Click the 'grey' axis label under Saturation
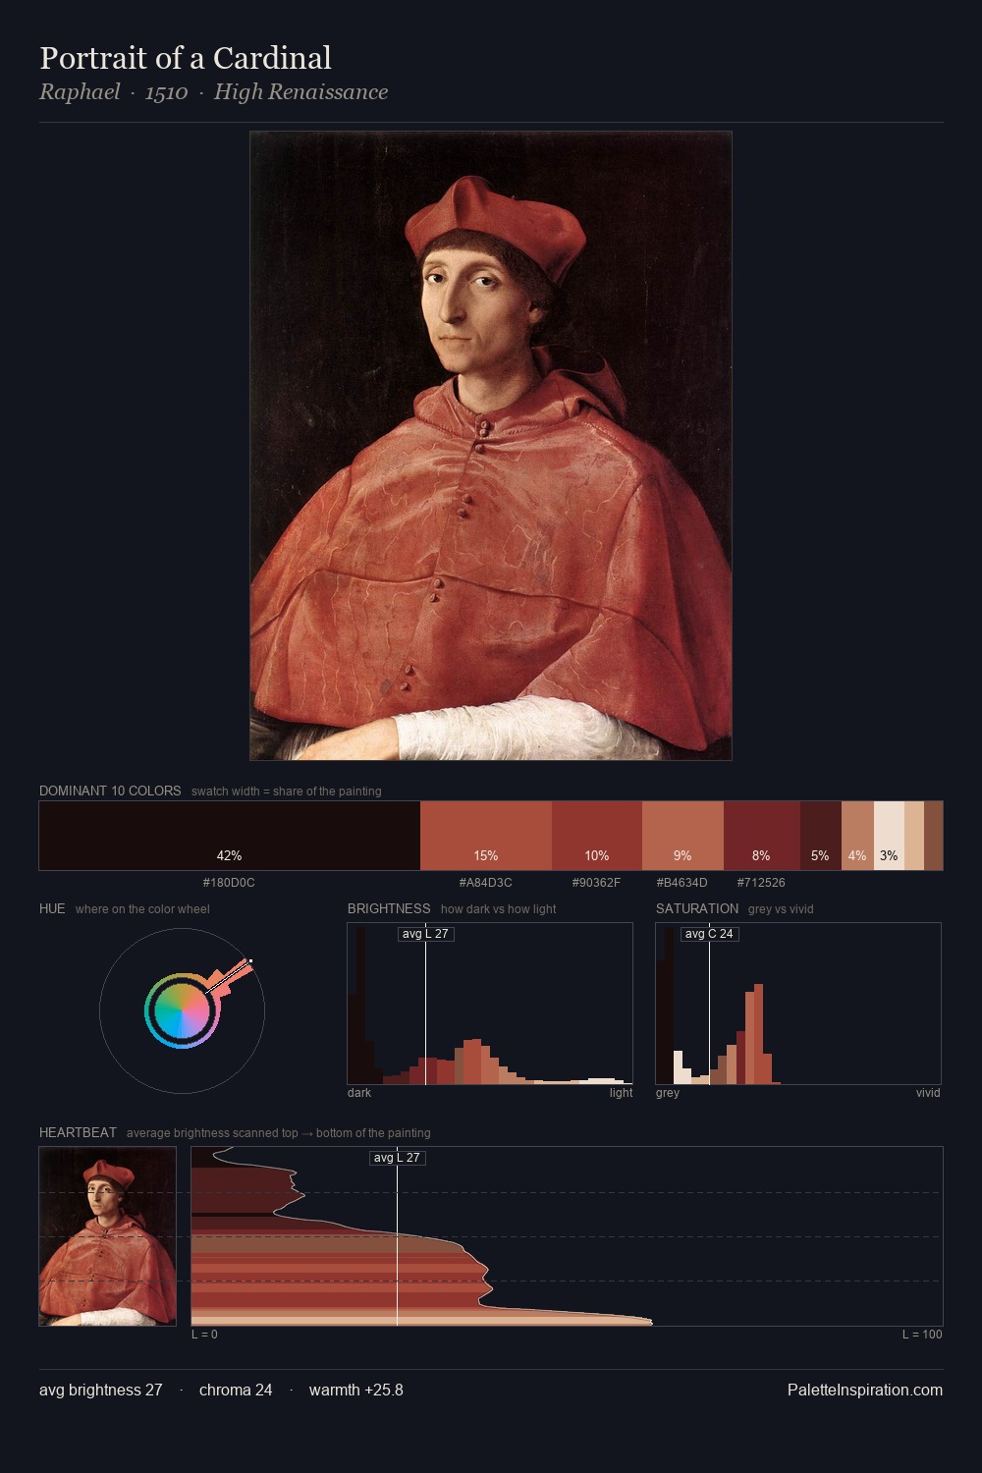 point(668,1093)
